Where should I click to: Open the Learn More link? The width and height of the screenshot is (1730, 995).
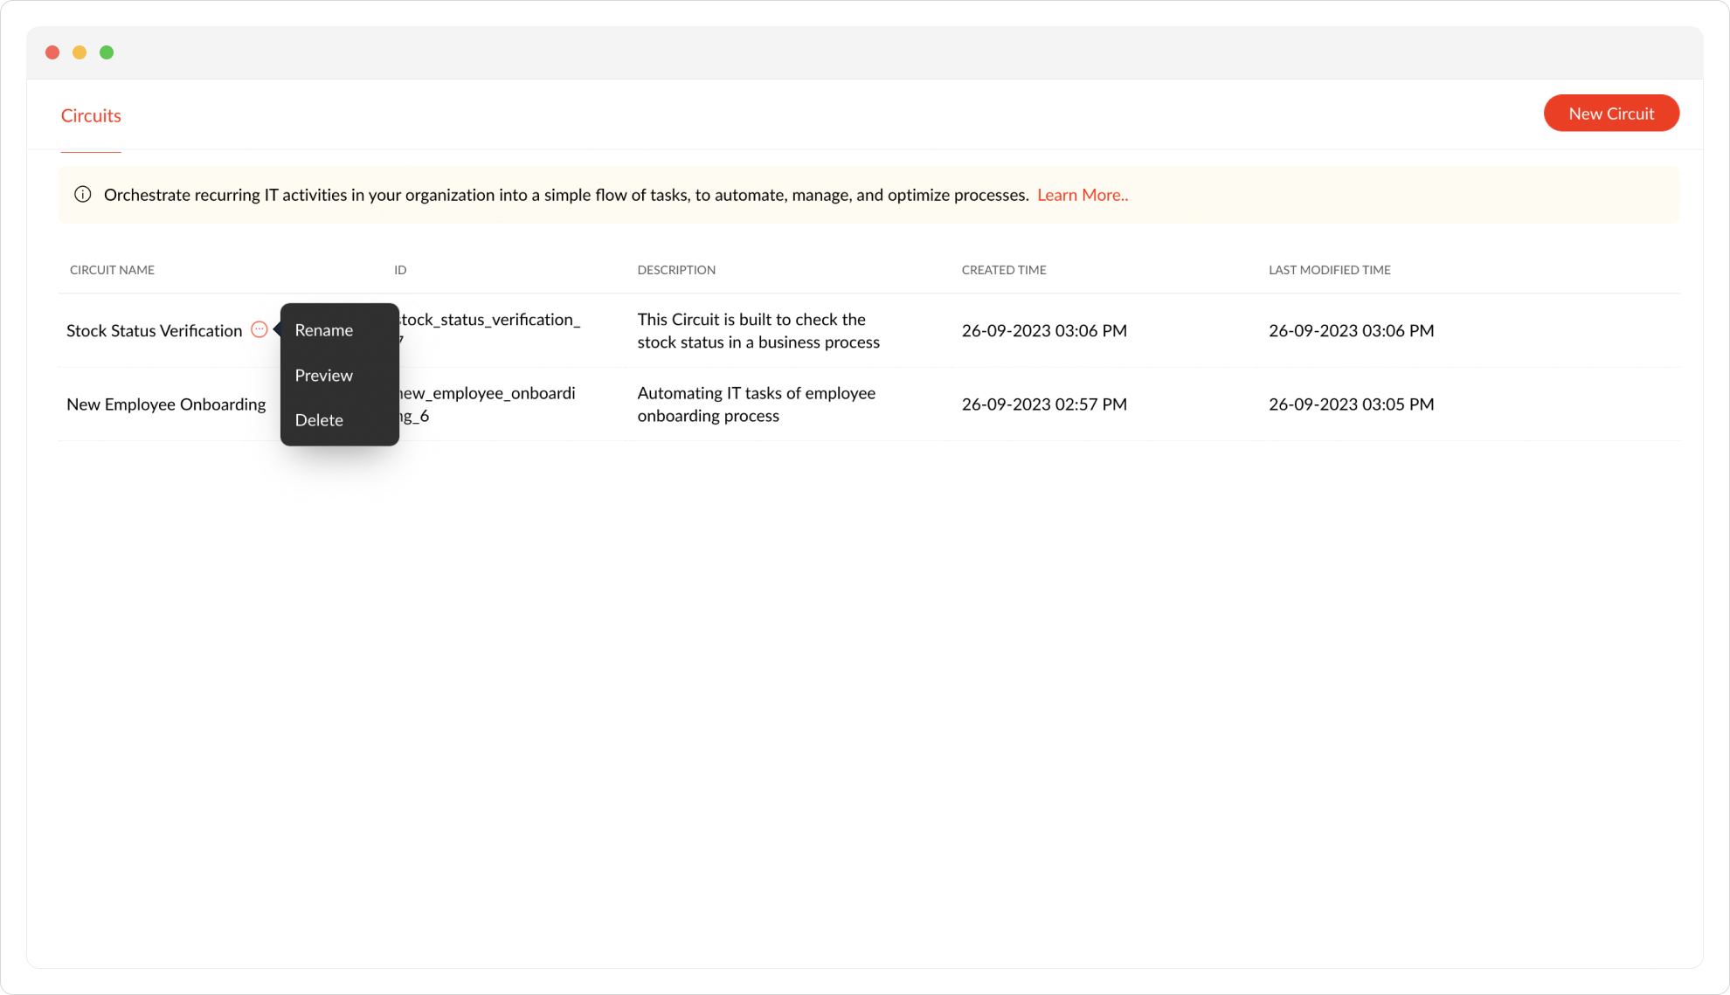coord(1082,195)
